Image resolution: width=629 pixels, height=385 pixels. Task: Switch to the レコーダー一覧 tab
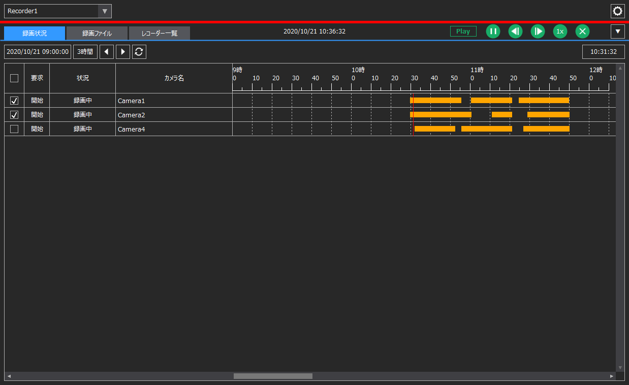(x=159, y=34)
